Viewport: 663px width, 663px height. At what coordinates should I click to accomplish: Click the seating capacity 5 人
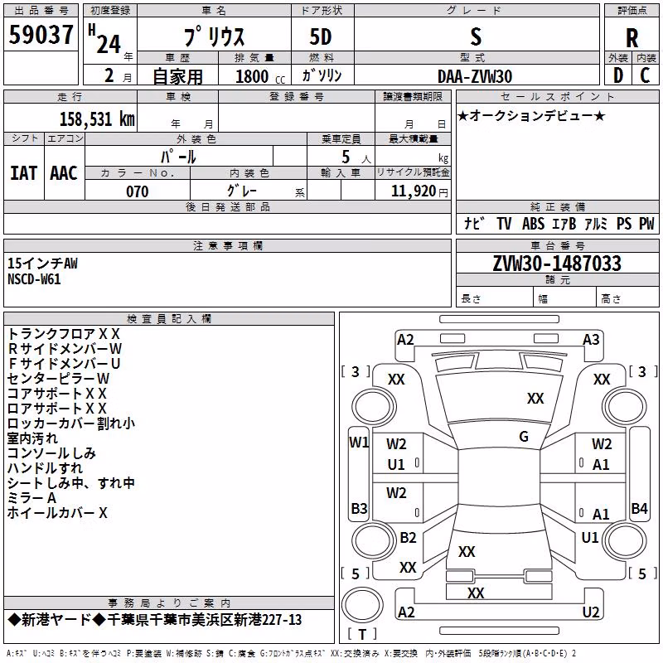pyautogui.click(x=356, y=157)
